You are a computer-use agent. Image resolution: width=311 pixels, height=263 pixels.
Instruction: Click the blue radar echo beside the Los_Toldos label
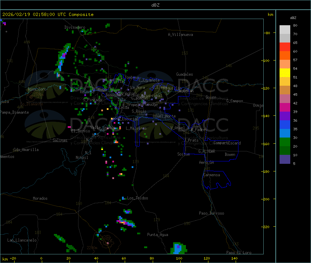(123, 198)
